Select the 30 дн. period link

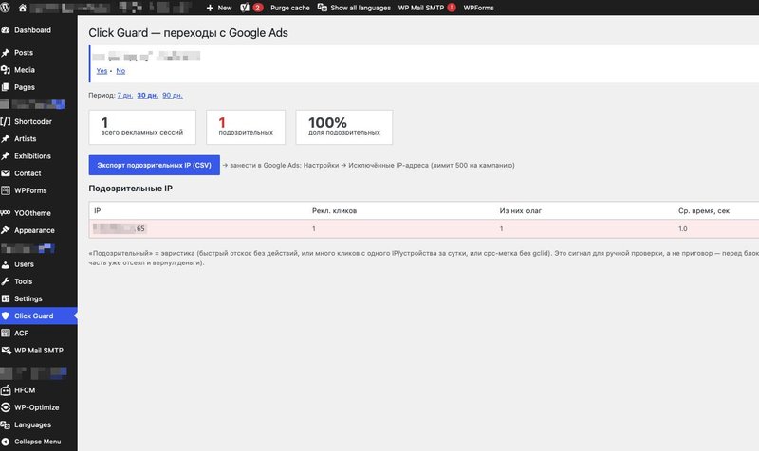pos(148,96)
